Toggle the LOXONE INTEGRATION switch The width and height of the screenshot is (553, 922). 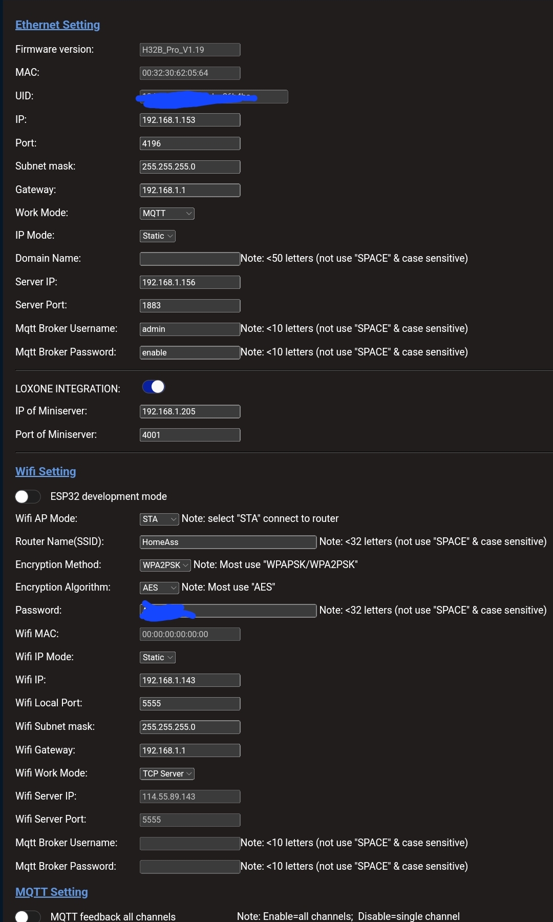point(154,387)
